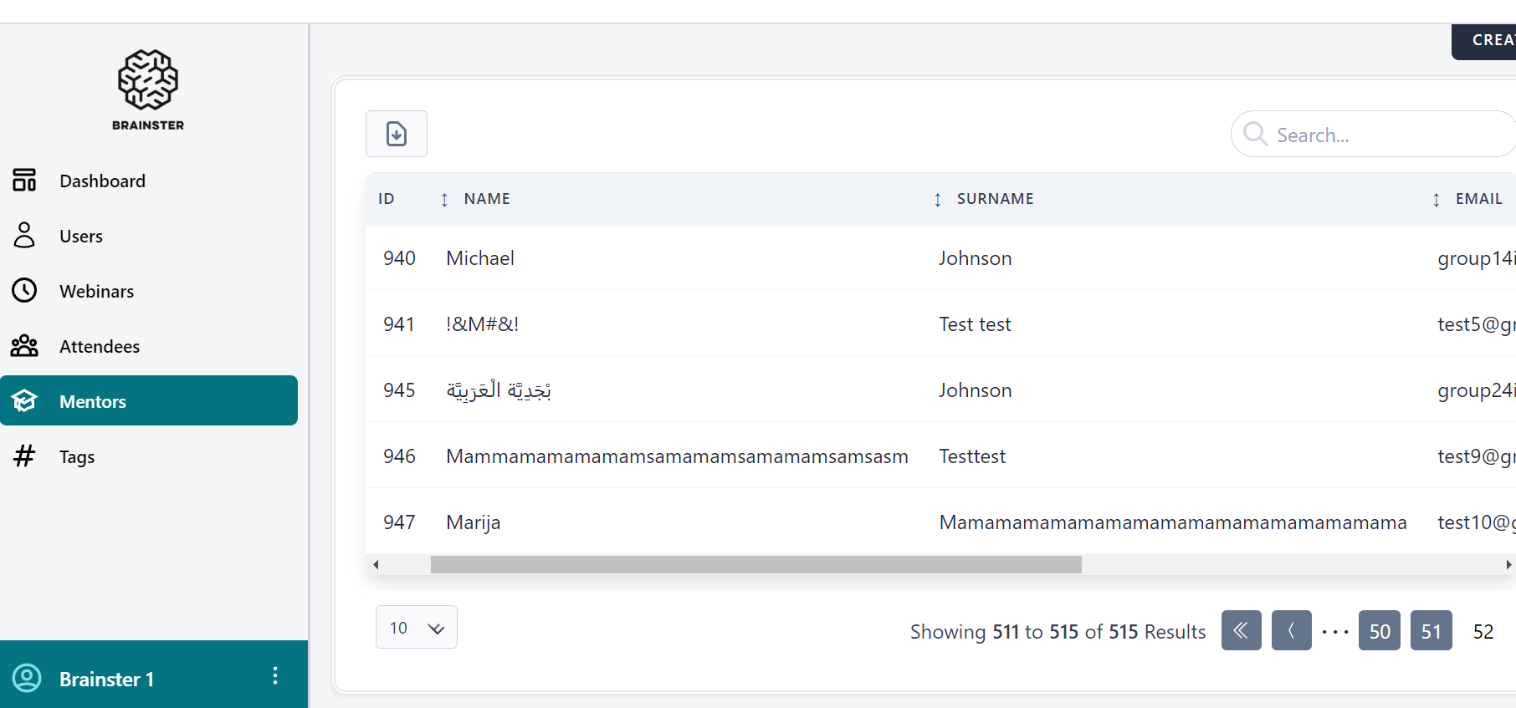This screenshot has width=1516, height=708.
Task: Click the Tags hash icon
Action: (x=24, y=456)
